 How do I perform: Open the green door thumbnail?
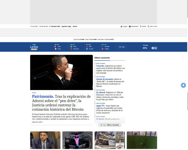click(142, 140)
